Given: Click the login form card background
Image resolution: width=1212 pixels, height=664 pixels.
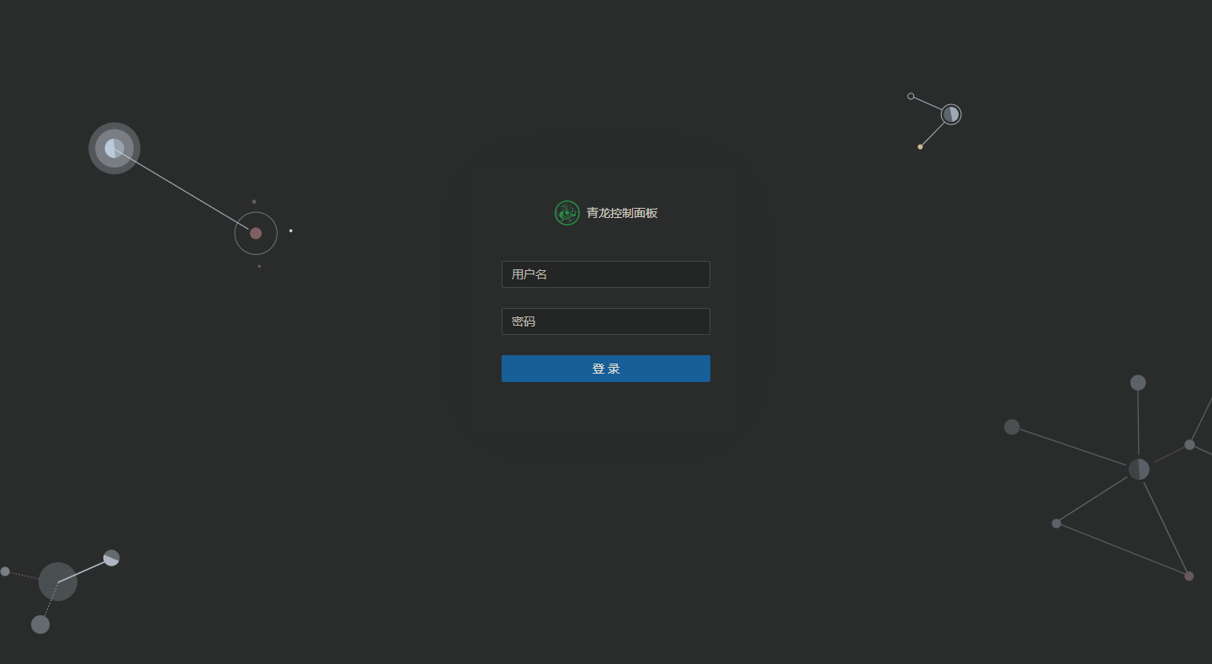Looking at the screenshot, I should (605, 412).
